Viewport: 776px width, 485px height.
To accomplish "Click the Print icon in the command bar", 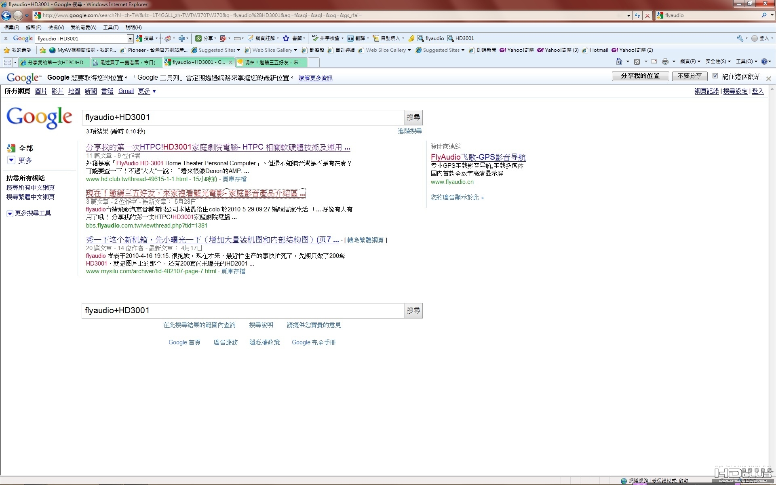I will click(665, 61).
